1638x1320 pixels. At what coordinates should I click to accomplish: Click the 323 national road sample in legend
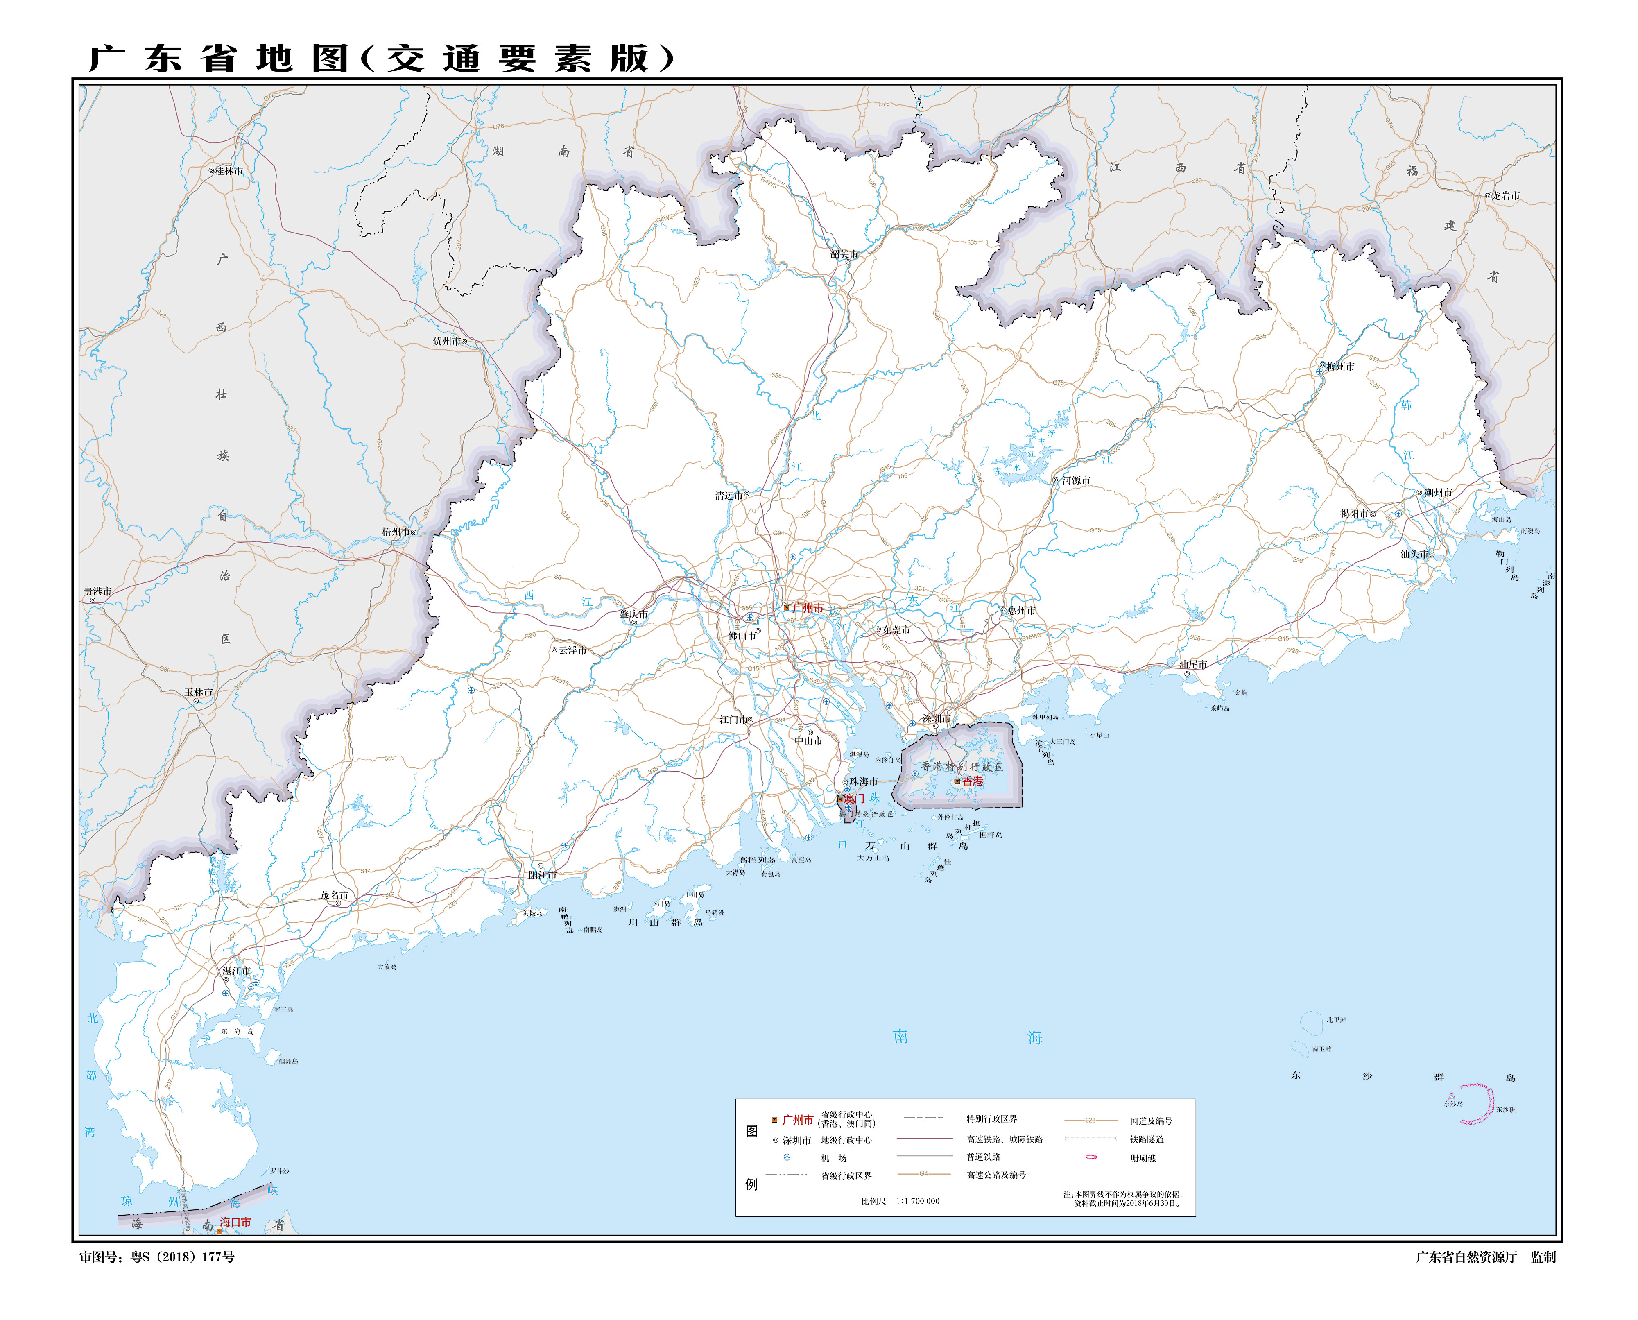click(1090, 1120)
